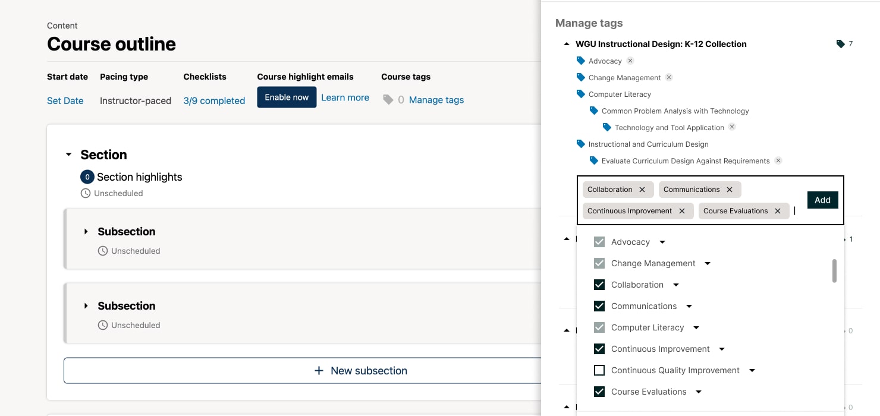Viewport: 880px width, 416px height.
Task: Click the gray course tags icon
Action: coord(388,100)
